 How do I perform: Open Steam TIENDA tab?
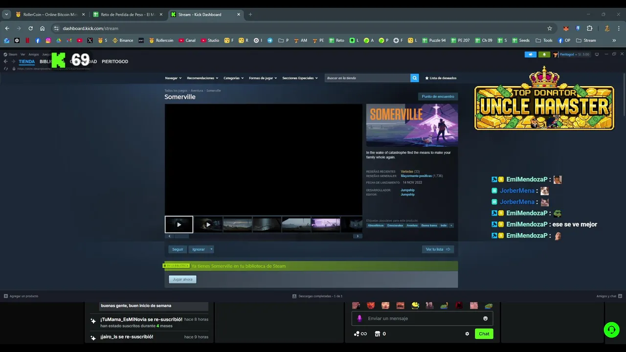coord(26,62)
